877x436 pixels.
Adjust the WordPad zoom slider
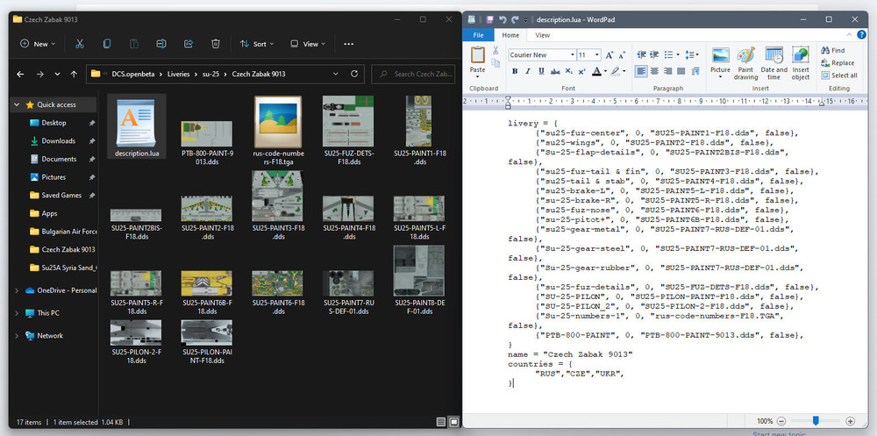[x=816, y=421]
